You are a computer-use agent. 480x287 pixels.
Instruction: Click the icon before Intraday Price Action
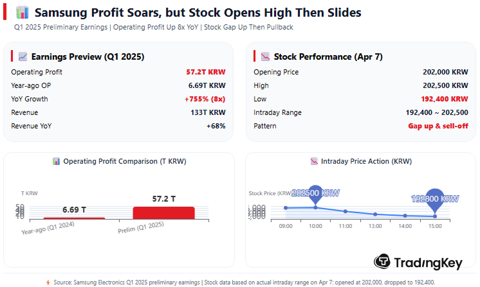coord(314,162)
